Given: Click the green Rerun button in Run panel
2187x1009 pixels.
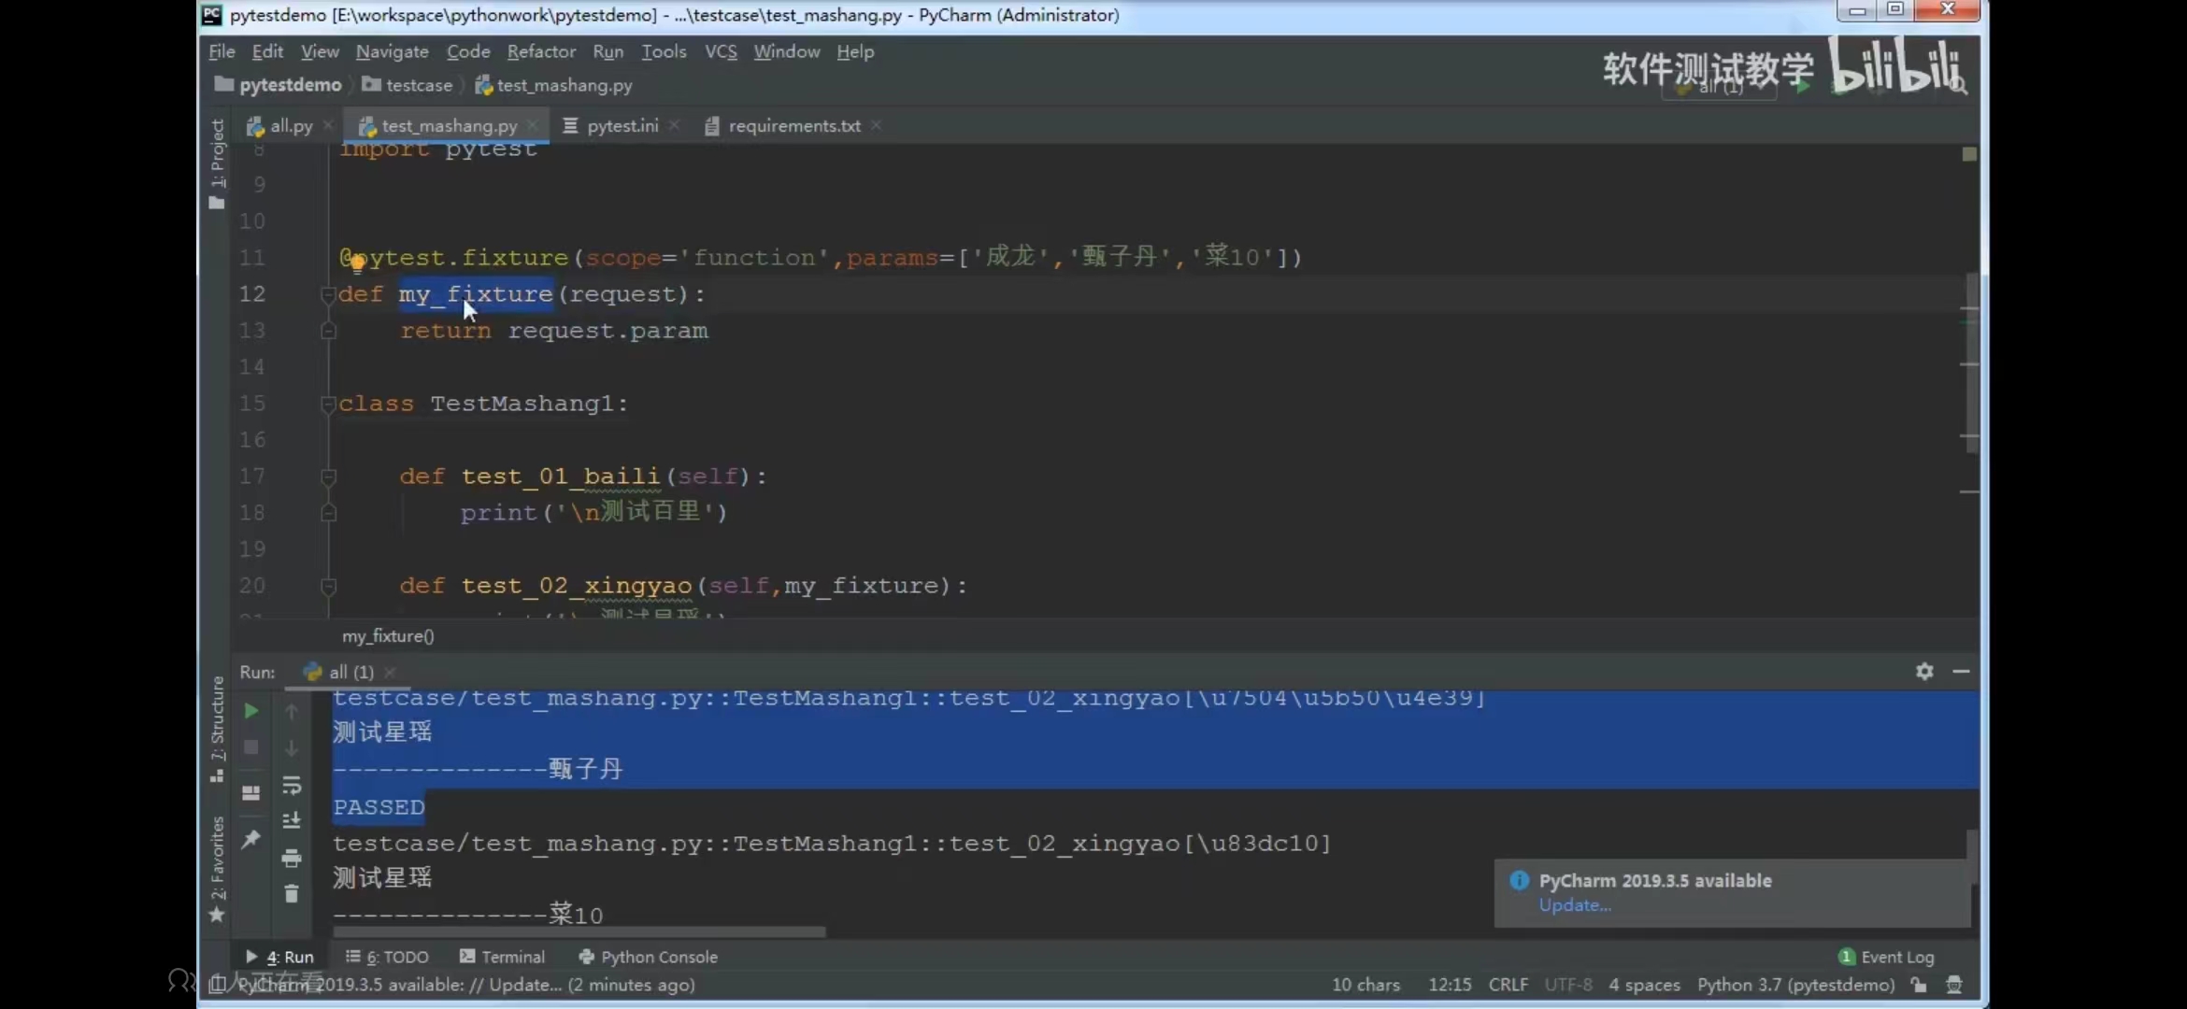Looking at the screenshot, I should point(250,711).
